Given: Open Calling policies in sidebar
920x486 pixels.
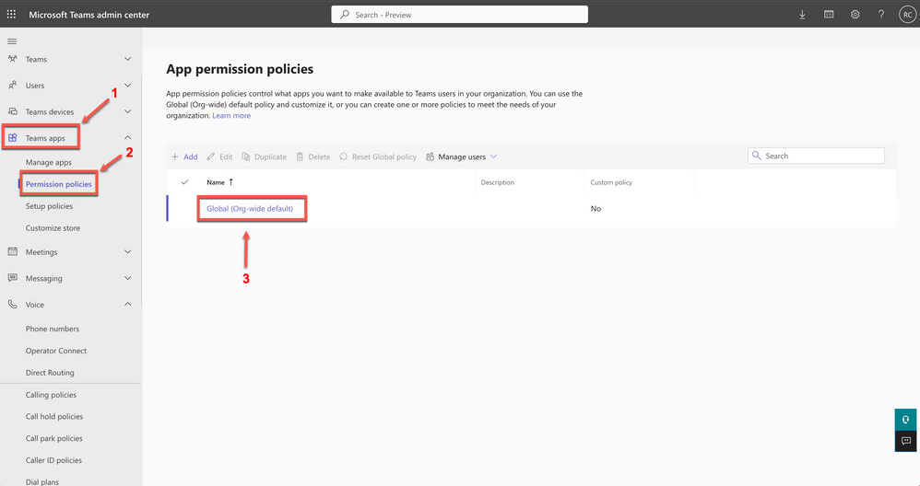Looking at the screenshot, I should pos(51,395).
